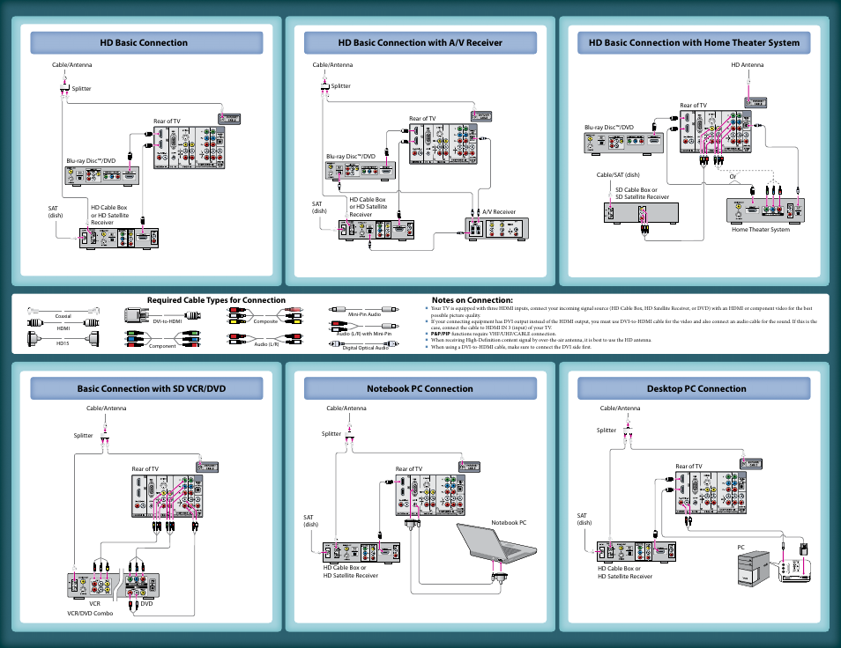The width and height of the screenshot is (841, 648).
Task: Click the "SAT (dish)" label in Desktop PC Connection
Action: [584, 519]
